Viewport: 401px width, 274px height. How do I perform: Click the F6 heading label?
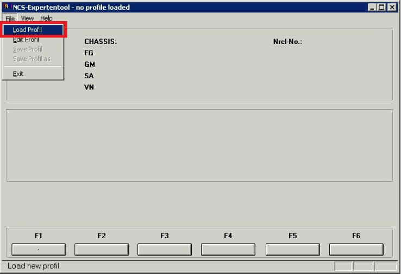(356, 235)
